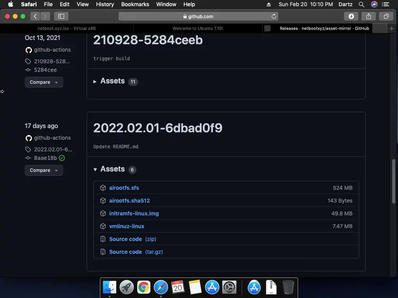Open the Help menu
The height and width of the screenshot is (298, 398).
click(x=189, y=4)
